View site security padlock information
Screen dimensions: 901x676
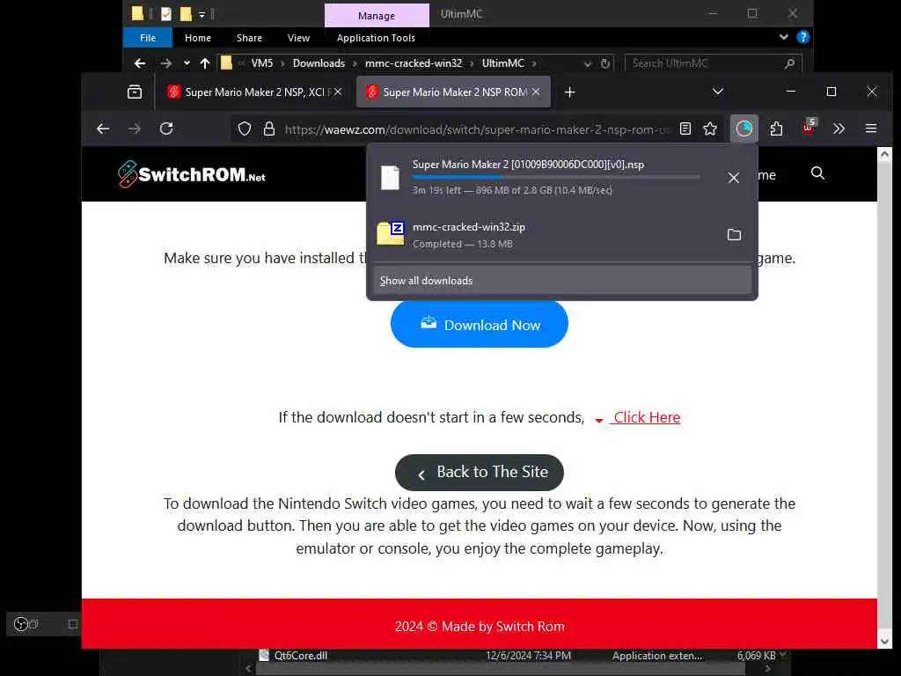[269, 129]
